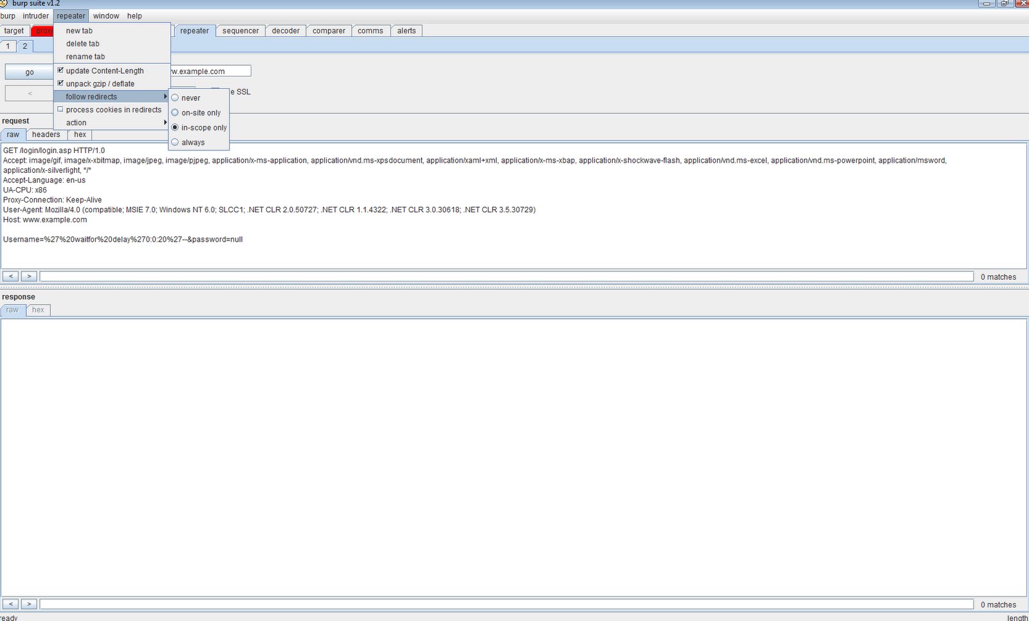
Task: Click next match button in request search
Action: click(x=29, y=276)
